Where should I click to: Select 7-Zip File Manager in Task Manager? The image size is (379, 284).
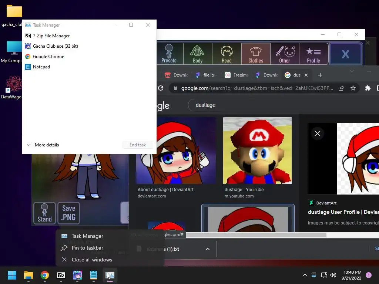[89, 36]
